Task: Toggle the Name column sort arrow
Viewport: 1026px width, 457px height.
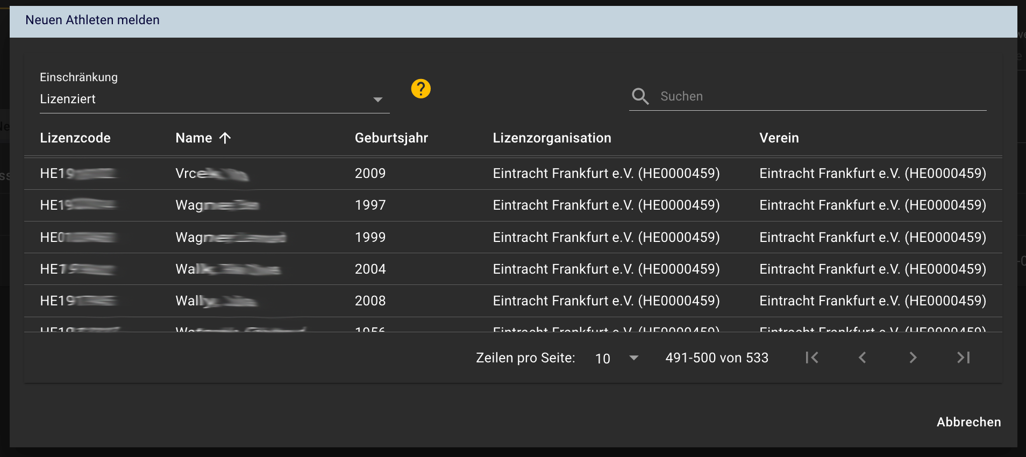Action: pyautogui.click(x=225, y=138)
